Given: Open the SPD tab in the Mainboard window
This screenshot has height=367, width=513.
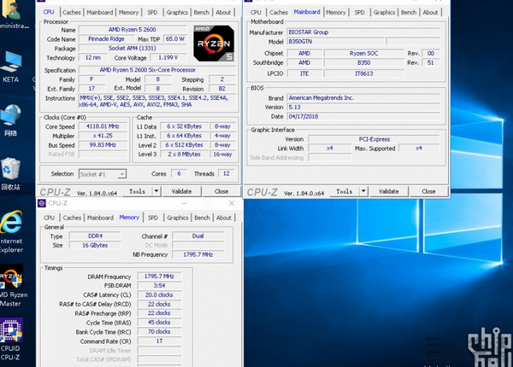Looking at the screenshot, I should pyautogui.click(x=361, y=13).
